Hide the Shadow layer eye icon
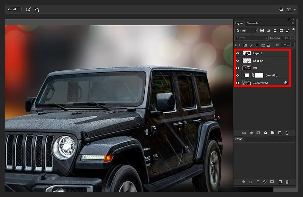Image resolution: width=303 pixels, height=197 pixels. (238, 61)
